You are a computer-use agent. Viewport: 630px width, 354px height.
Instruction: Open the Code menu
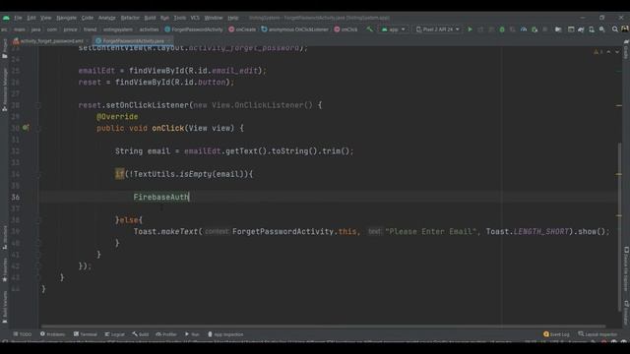(x=88, y=18)
